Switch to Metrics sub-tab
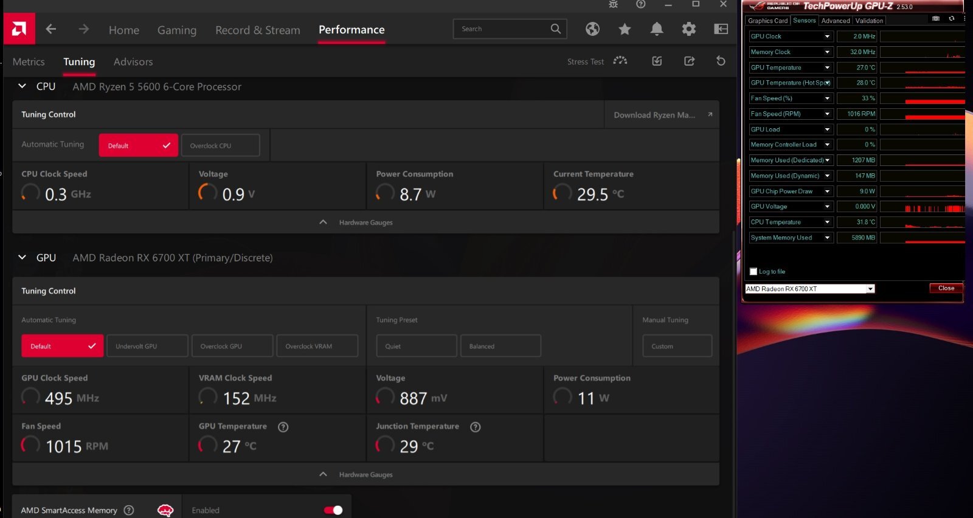Image resolution: width=973 pixels, height=518 pixels. click(x=29, y=61)
